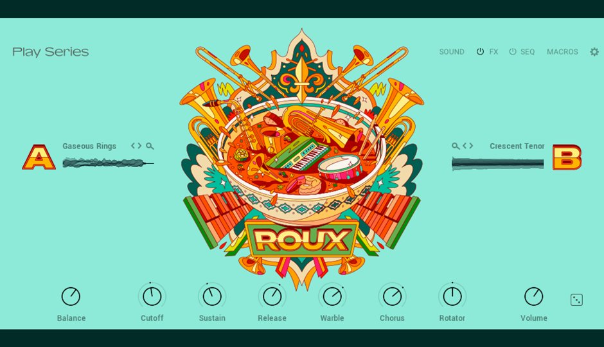
Task: Open the Gaseous Rings sound selector
Action: coord(89,146)
